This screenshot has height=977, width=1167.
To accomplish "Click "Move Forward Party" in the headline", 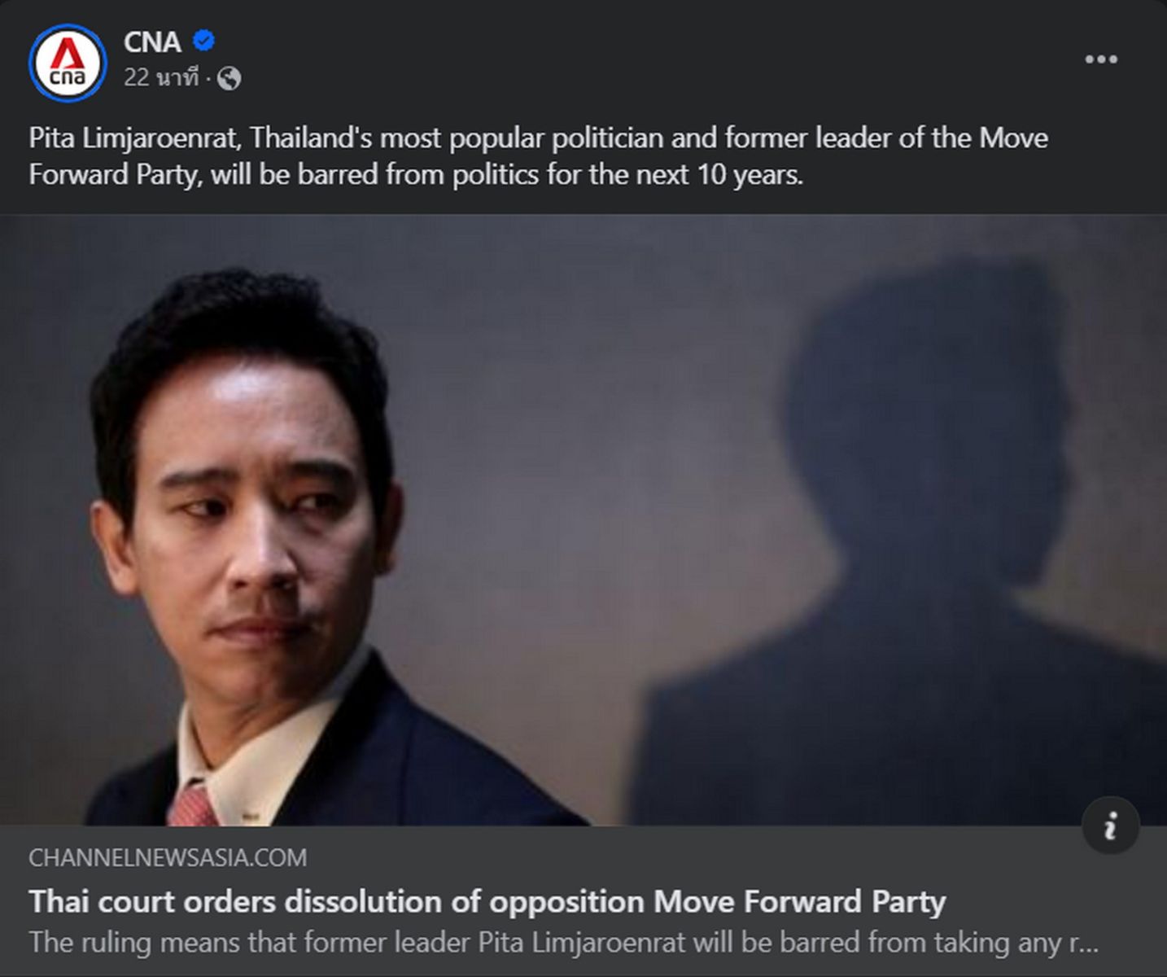I will [799, 901].
